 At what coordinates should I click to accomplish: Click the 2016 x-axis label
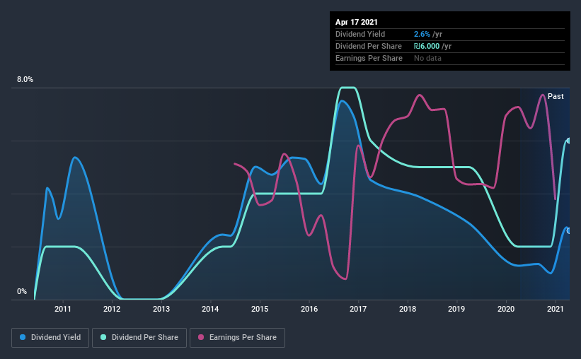pos(309,309)
